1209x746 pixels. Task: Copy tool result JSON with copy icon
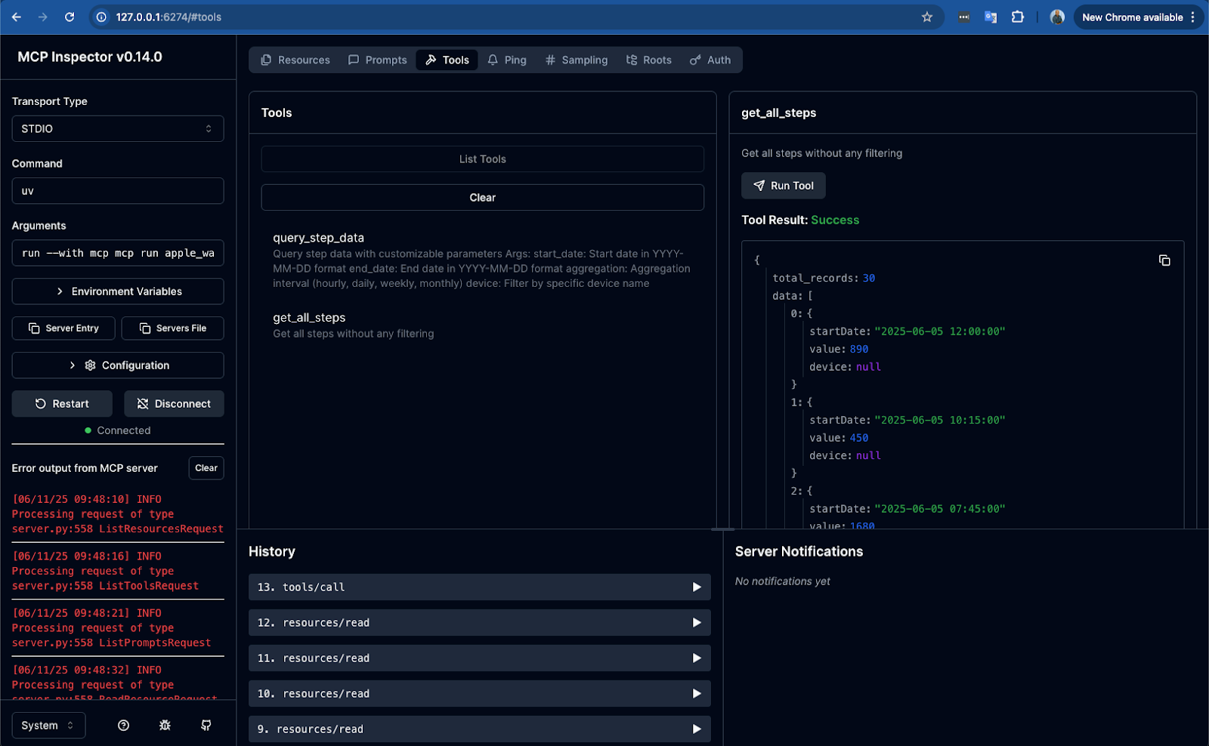(x=1164, y=260)
